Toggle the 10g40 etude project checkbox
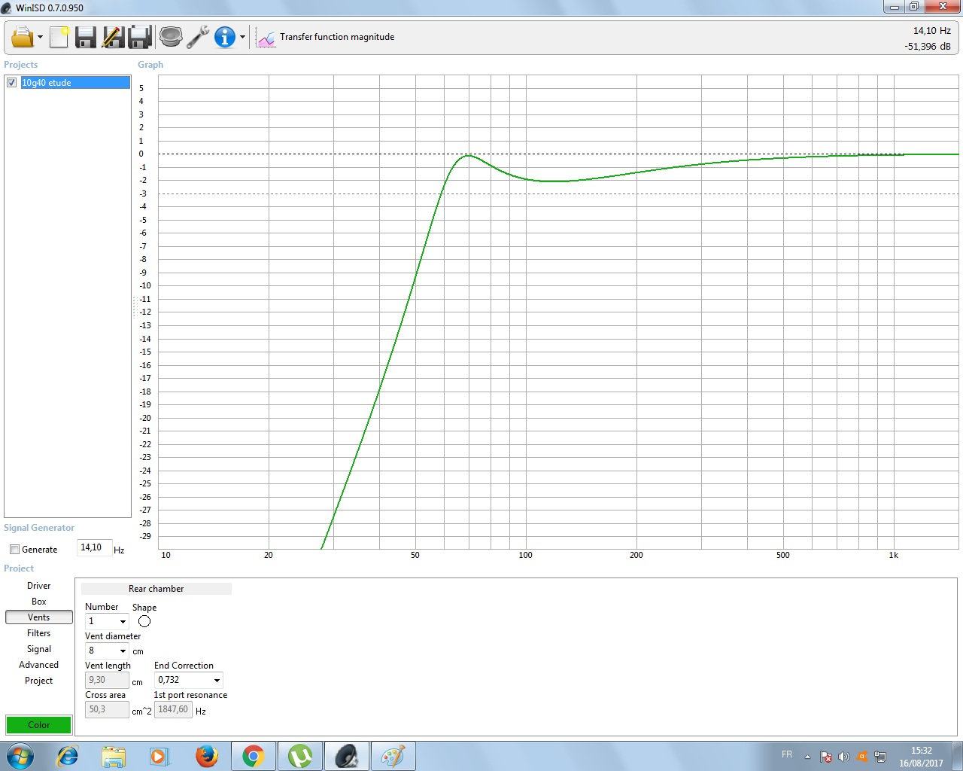The height and width of the screenshot is (771, 963). click(12, 83)
